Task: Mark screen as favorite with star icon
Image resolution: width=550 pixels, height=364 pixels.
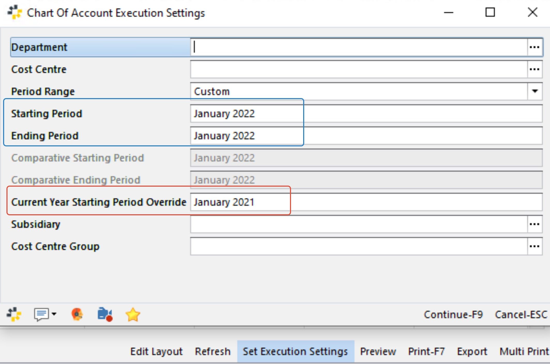Action: click(x=133, y=314)
